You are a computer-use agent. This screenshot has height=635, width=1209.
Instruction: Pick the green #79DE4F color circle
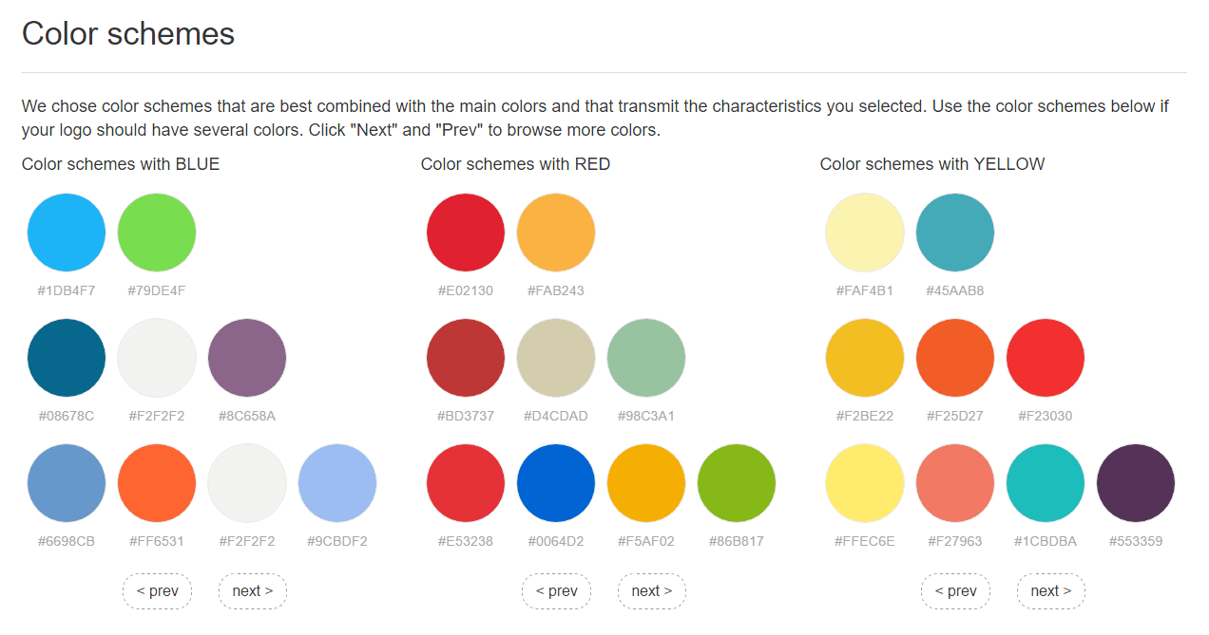click(157, 233)
